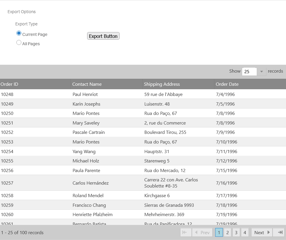Viewport: 286px width, 240px height.
Task: Click the 1 - 25 of 100 records status
Action: point(22,232)
